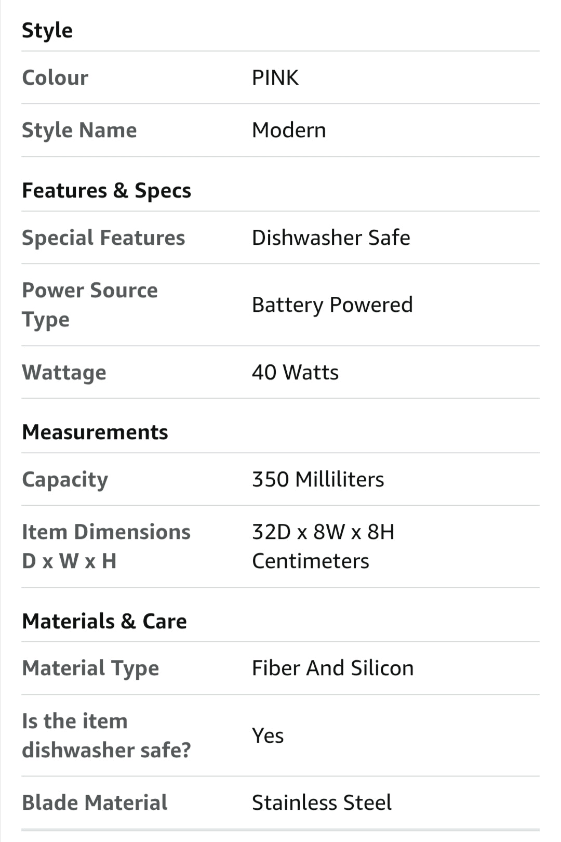The width and height of the screenshot is (561, 842).
Task: Select the Dishwasher Safe value
Action: pyautogui.click(x=331, y=238)
